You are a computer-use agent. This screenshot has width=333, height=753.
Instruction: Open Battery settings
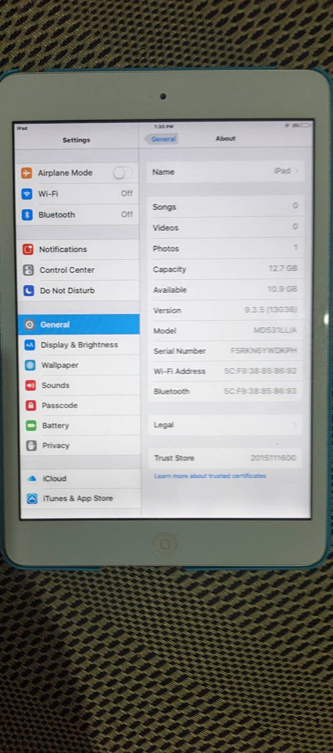point(80,425)
